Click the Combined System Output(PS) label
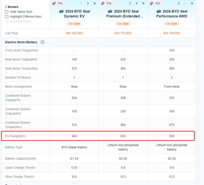This screenshot has height=185, width=204. [x=18, y=98]
